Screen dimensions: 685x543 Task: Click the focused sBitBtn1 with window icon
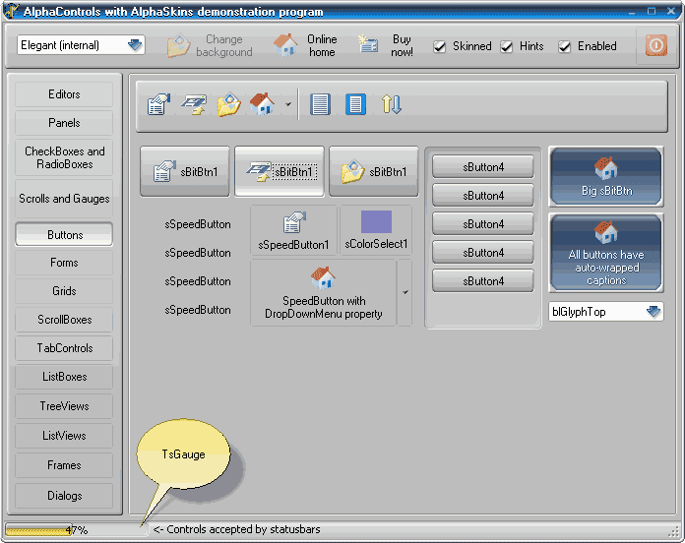click(x=280, y=171)
